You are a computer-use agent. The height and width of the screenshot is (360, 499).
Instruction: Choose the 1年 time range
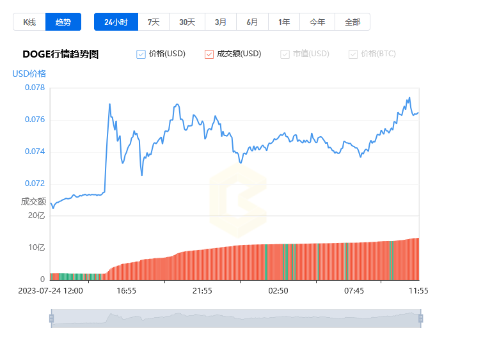(284, 22)
